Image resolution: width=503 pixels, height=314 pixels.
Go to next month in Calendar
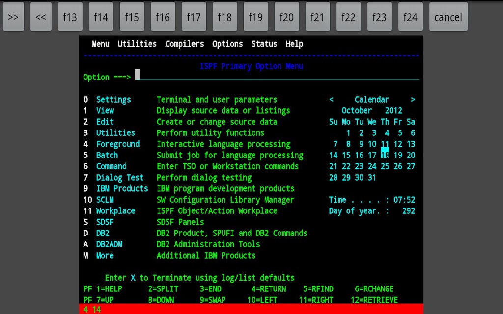click(x=413, y=100)
